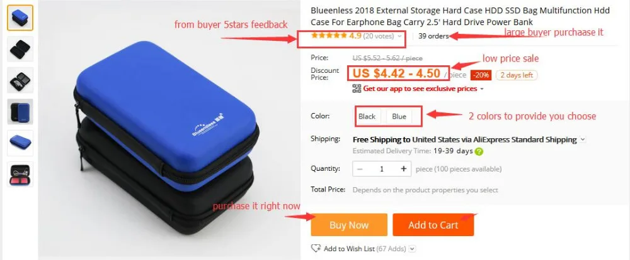Open the AliExpress Standard Shipping dropdown
This screenshot has width=630, height=260.
click(x=583, y=140)
